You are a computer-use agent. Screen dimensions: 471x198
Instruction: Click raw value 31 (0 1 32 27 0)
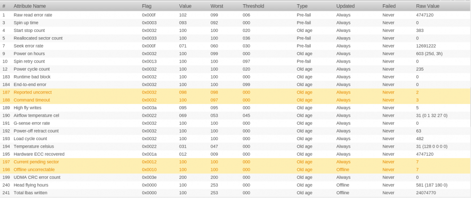(x=431, y=116)
